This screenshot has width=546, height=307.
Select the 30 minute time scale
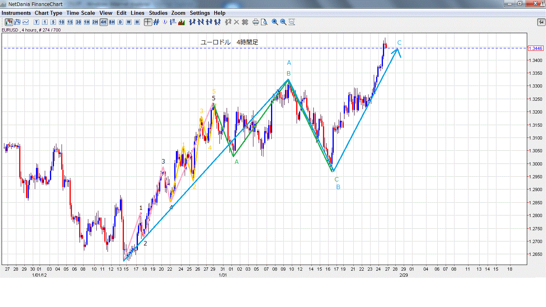tap(78, 22)
